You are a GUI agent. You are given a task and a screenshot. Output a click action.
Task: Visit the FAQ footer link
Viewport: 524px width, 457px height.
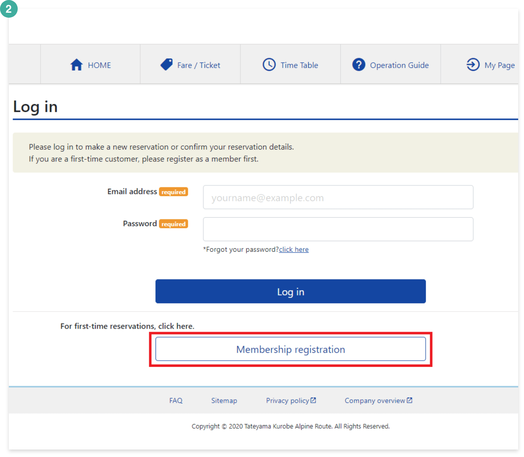click(x=176, y=401)
